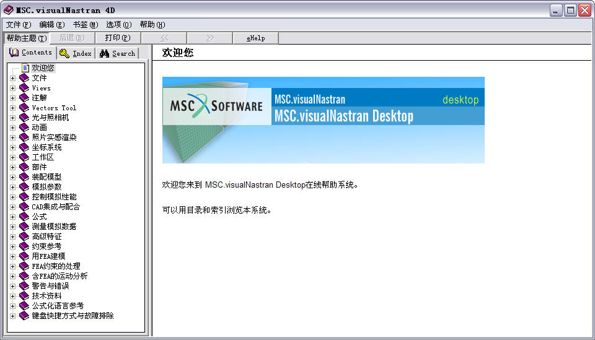This screenshot has width=595, height=340.
Task: Click the book icon beside 警告与错误
Action: 24,286
